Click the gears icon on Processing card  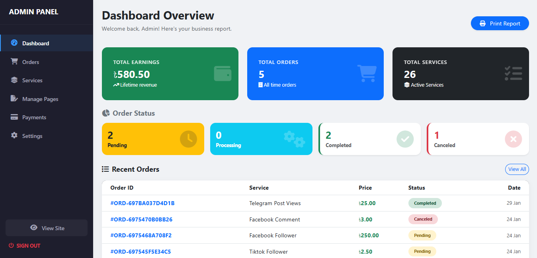click(x=294, y=139)
